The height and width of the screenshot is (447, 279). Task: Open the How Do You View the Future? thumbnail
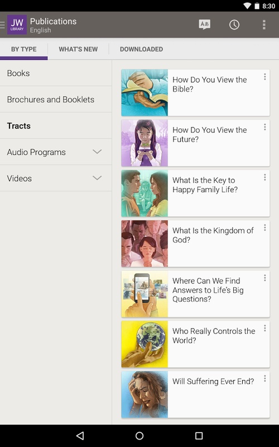pos(145,143)
